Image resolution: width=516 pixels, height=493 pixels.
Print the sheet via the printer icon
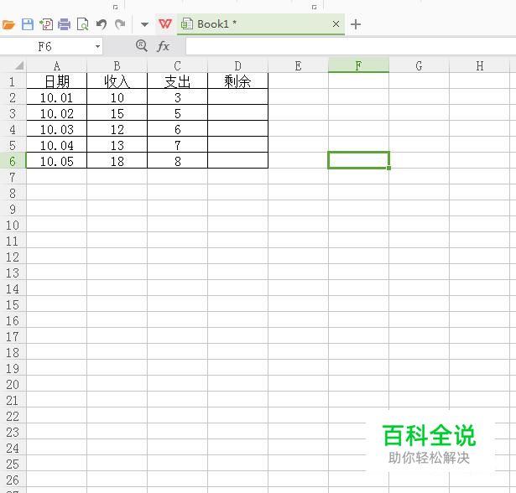64,24
